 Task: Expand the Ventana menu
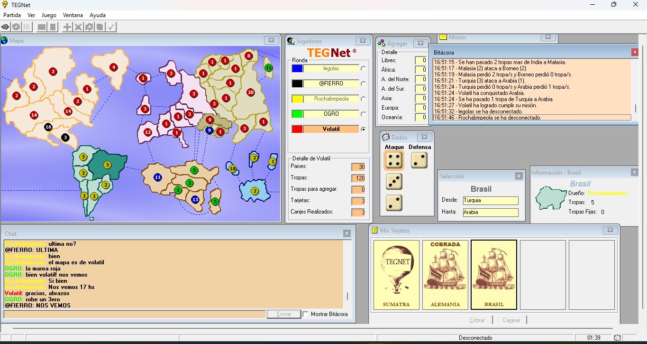click(x=73, y=15)
